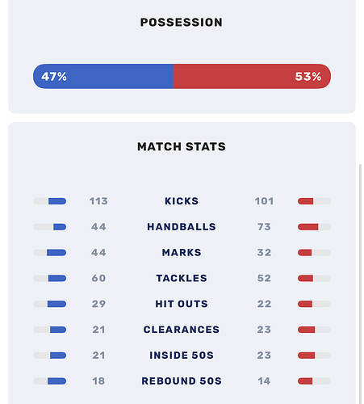Click the blue bar beside 18 rebound 50s
The image size is (364, 404).
[56, 381]
